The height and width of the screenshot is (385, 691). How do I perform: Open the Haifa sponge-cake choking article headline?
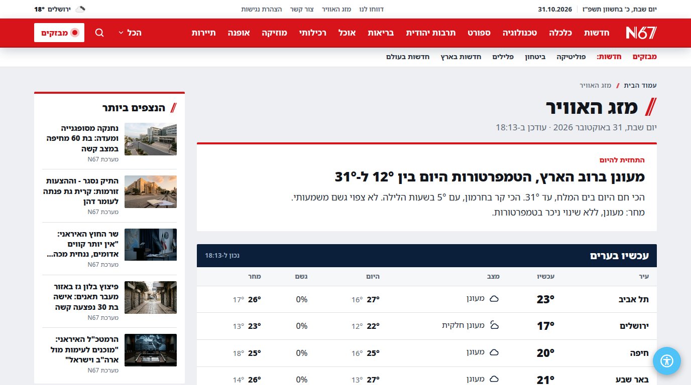point(82,138)
